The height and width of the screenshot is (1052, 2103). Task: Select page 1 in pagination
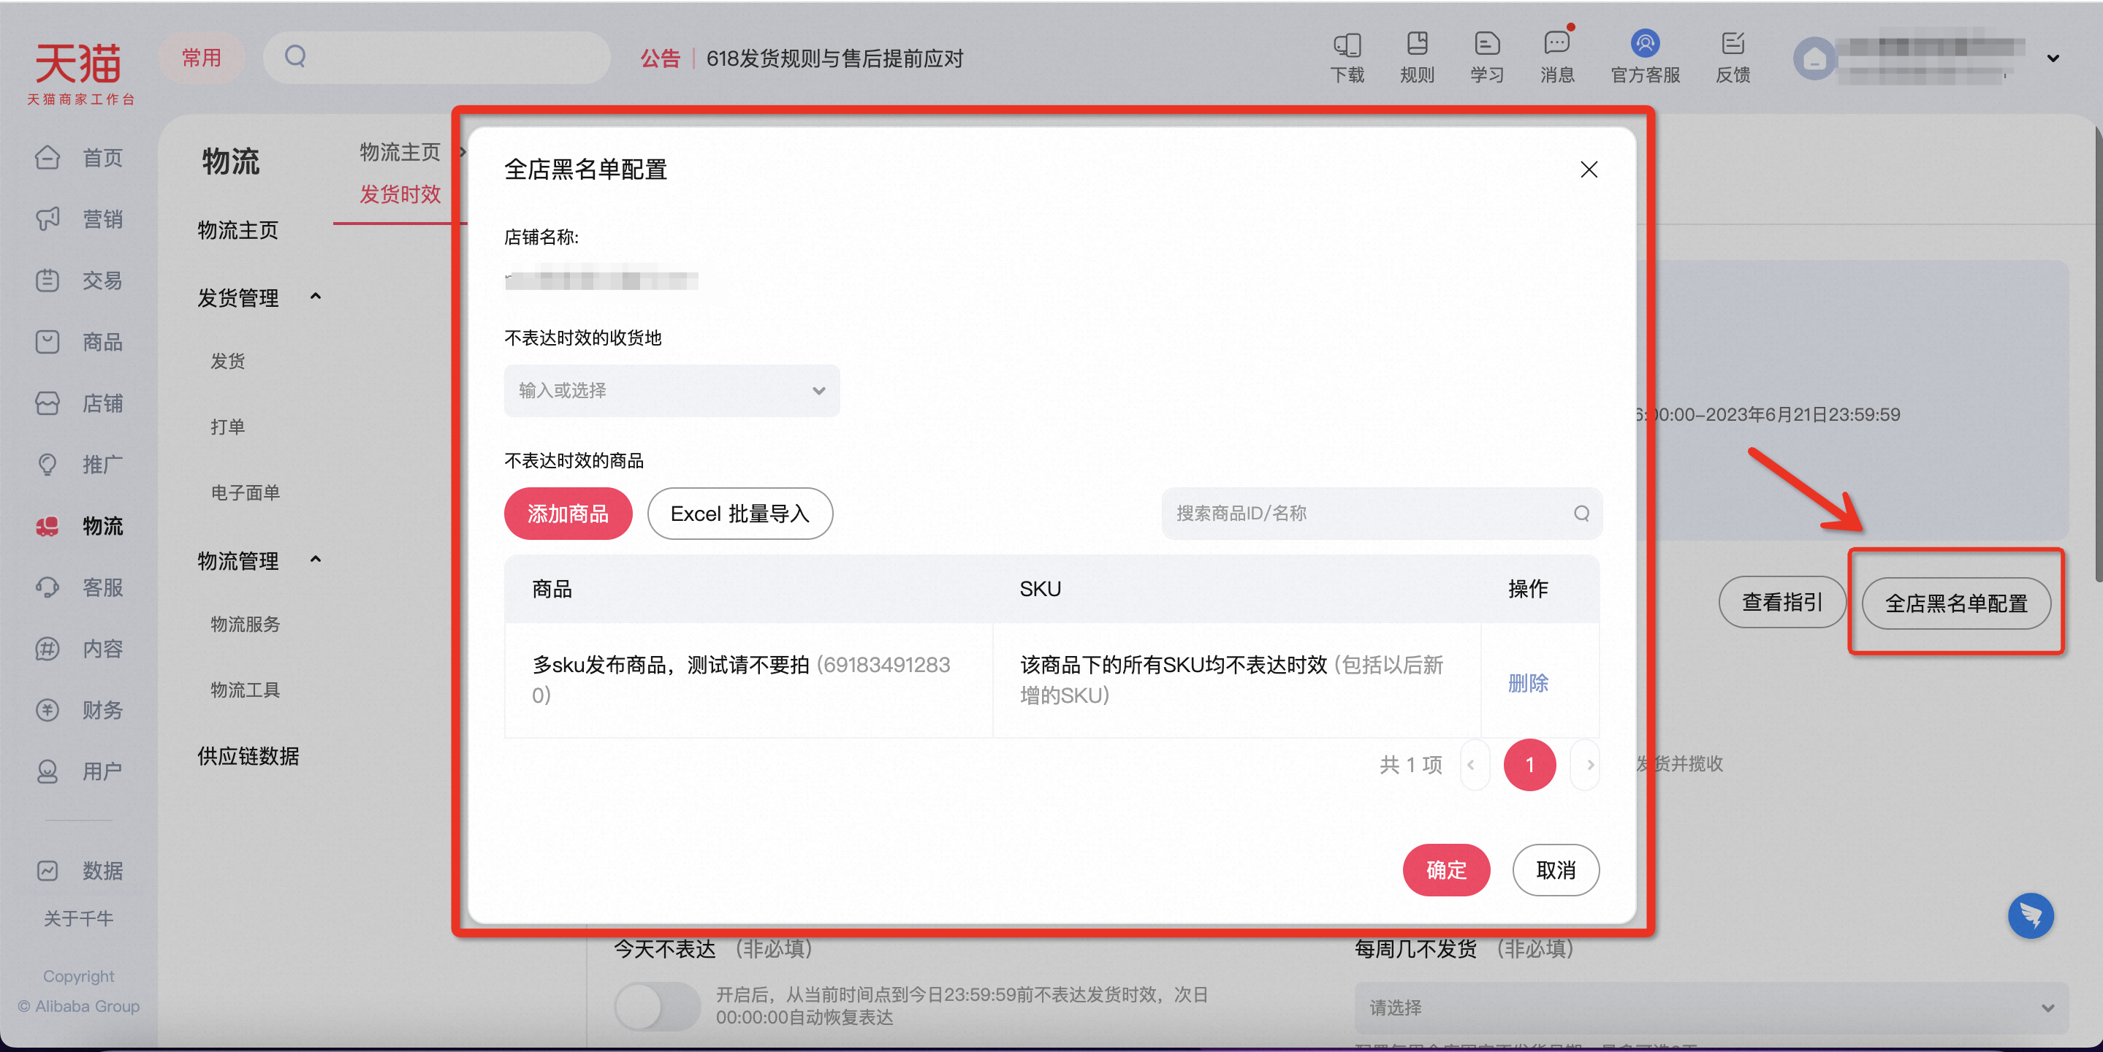(x=1529, y=765)
